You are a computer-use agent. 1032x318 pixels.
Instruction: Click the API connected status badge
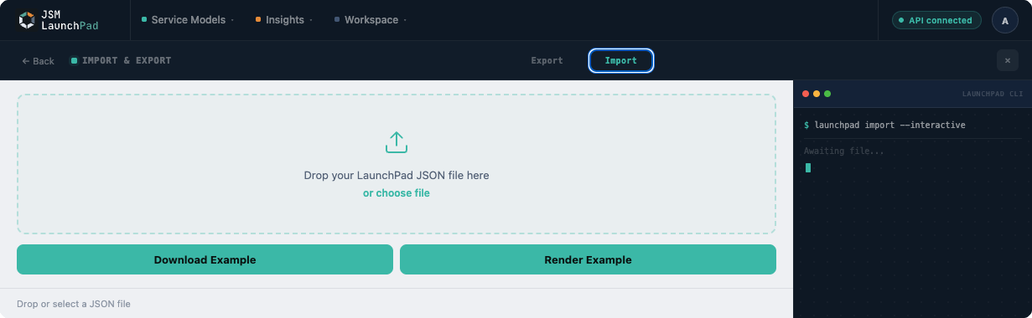[936, 20]
